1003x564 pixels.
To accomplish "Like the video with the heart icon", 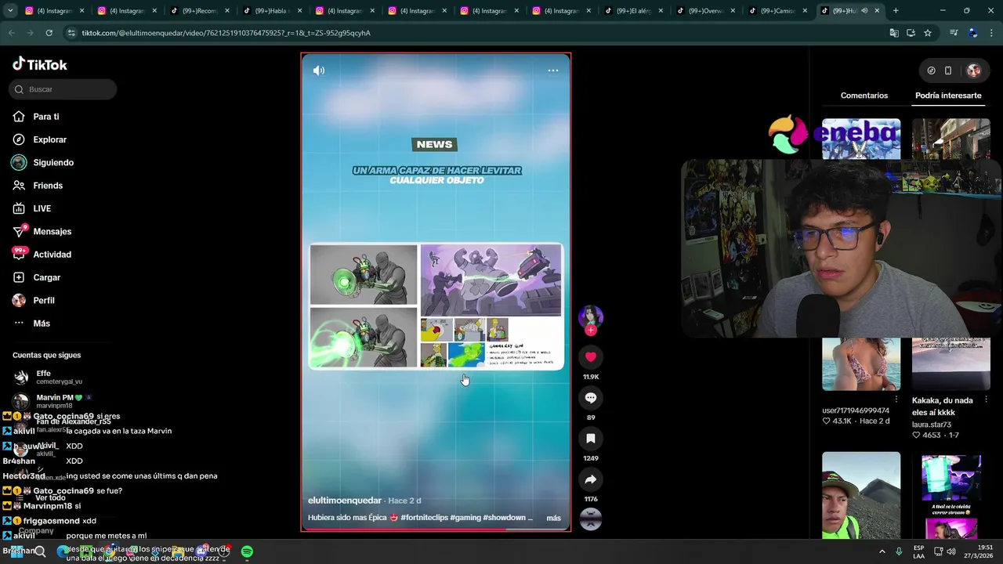I will point(591,356).
